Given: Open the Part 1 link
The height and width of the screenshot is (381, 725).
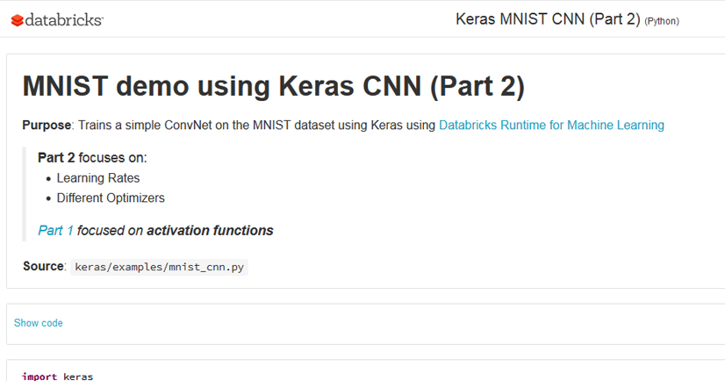Looking at the screenshot, I should (55, 231).
